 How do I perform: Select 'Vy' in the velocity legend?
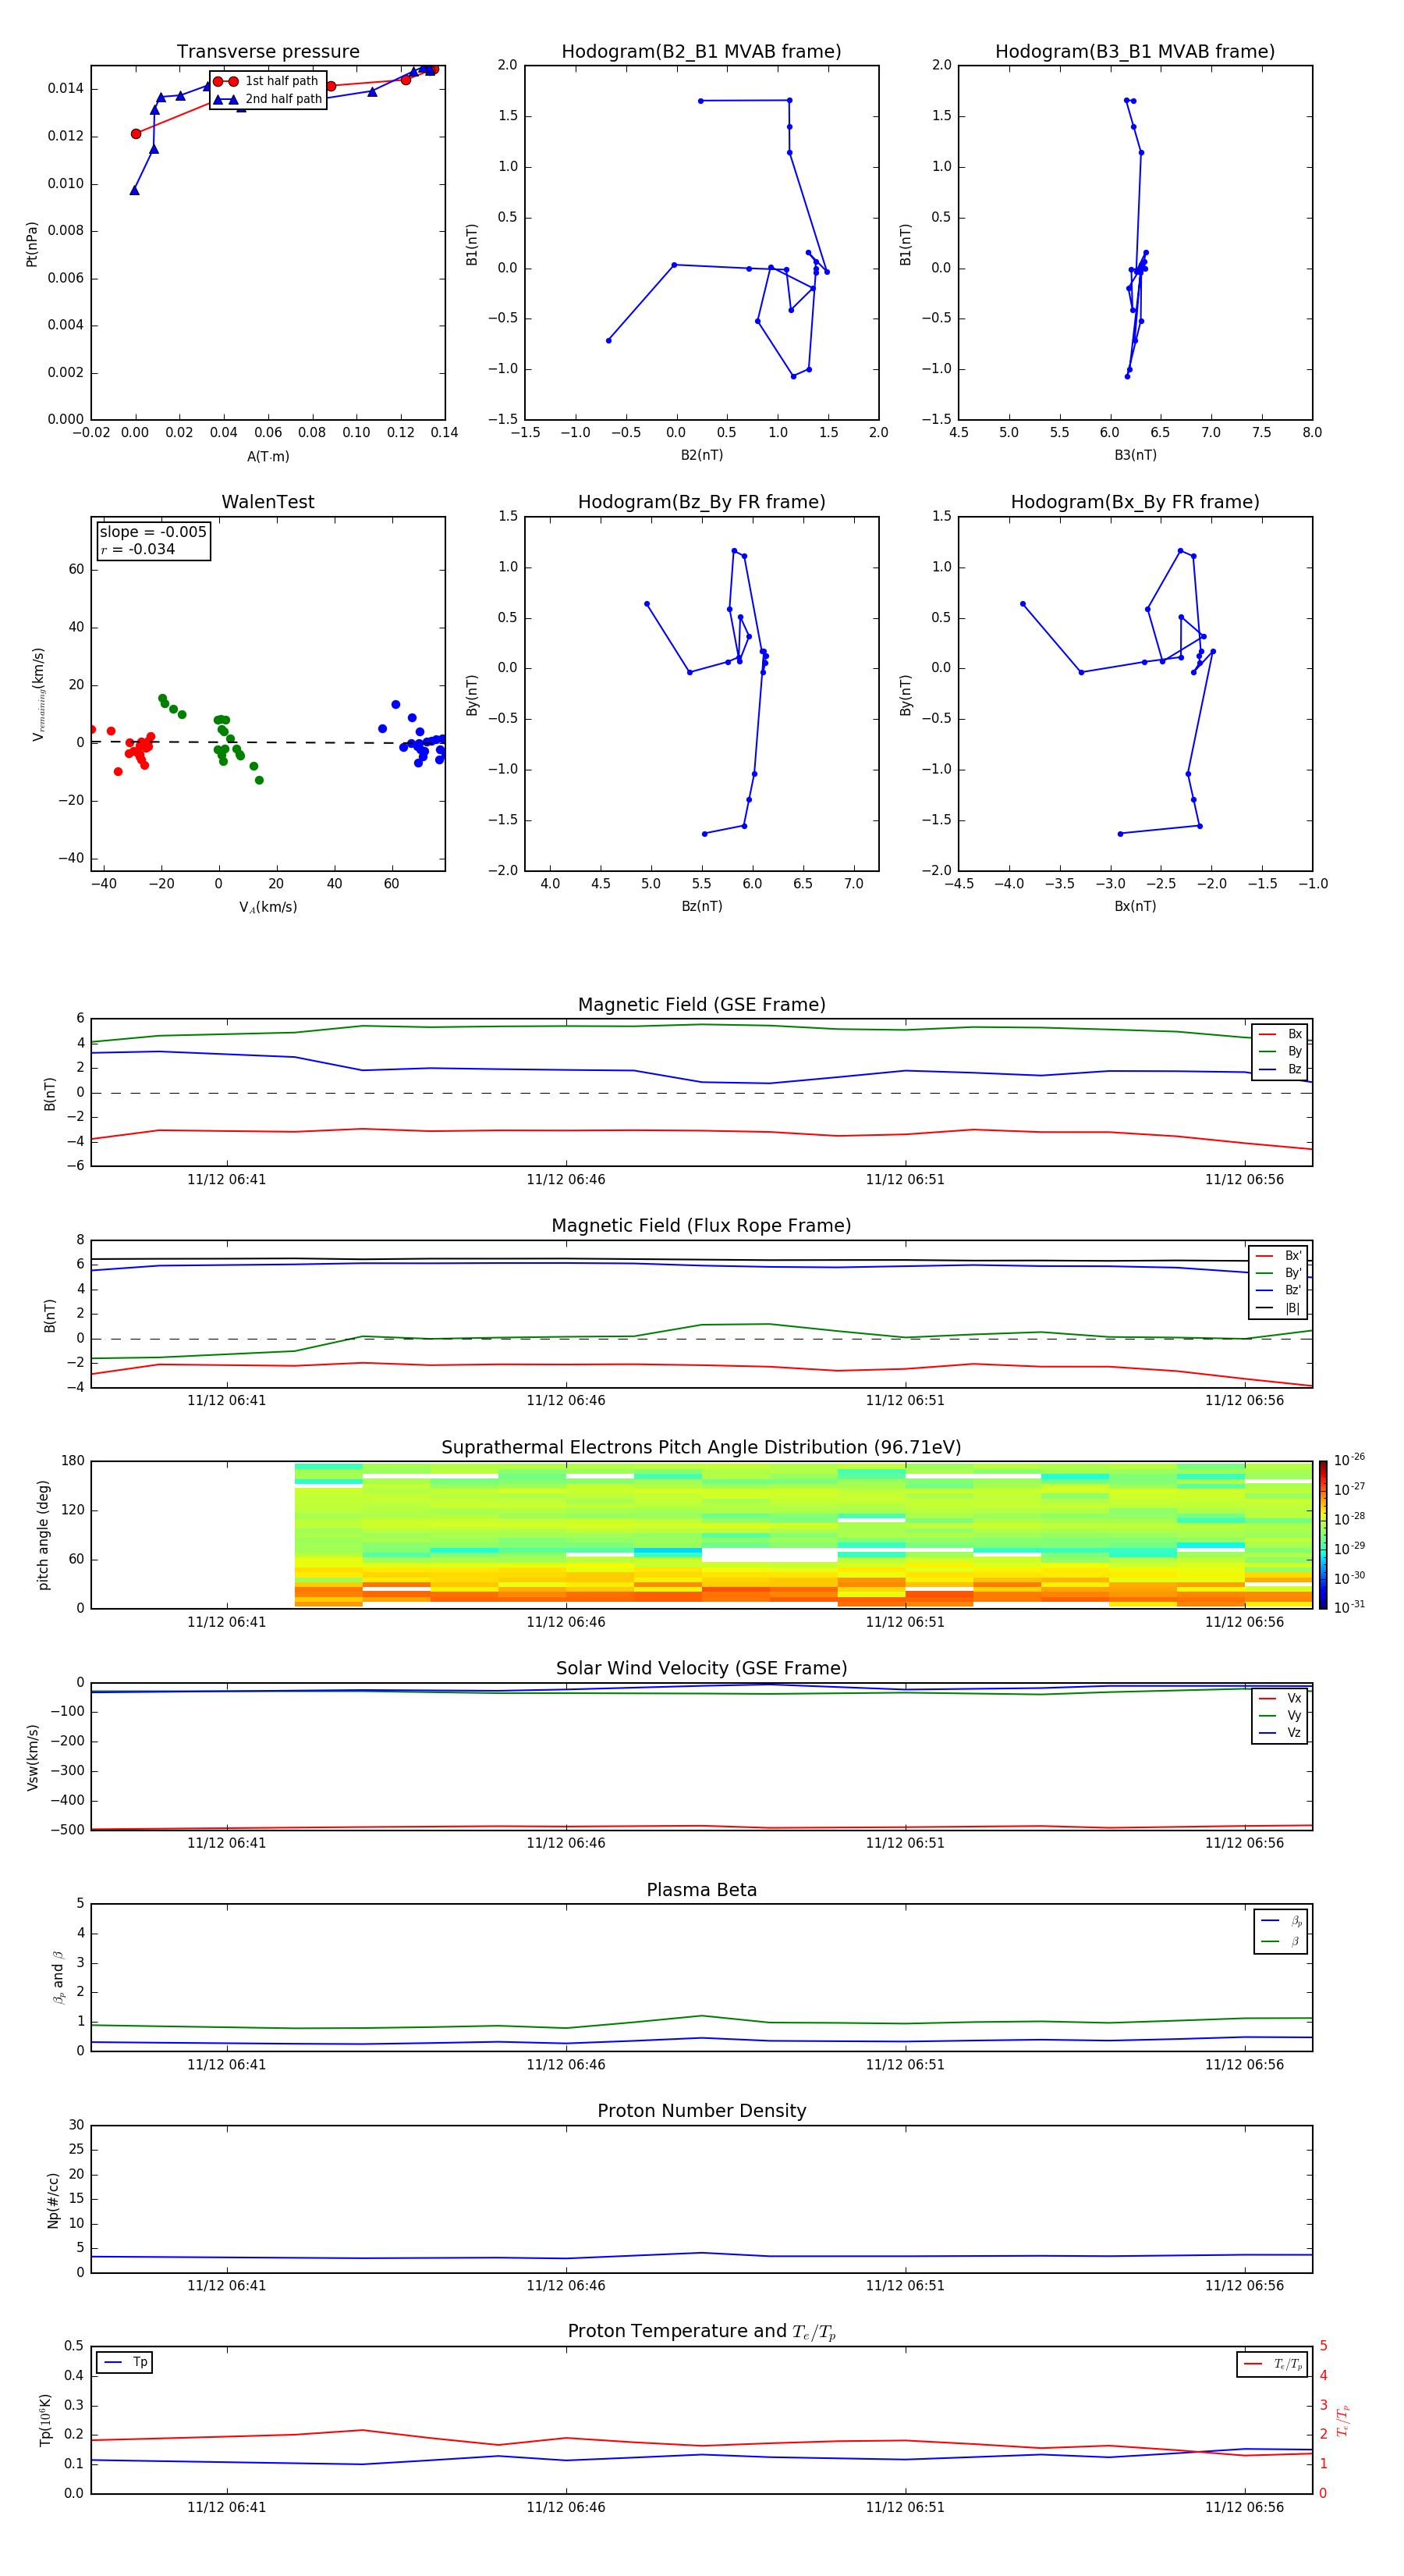click(x=1281, y=1715)
